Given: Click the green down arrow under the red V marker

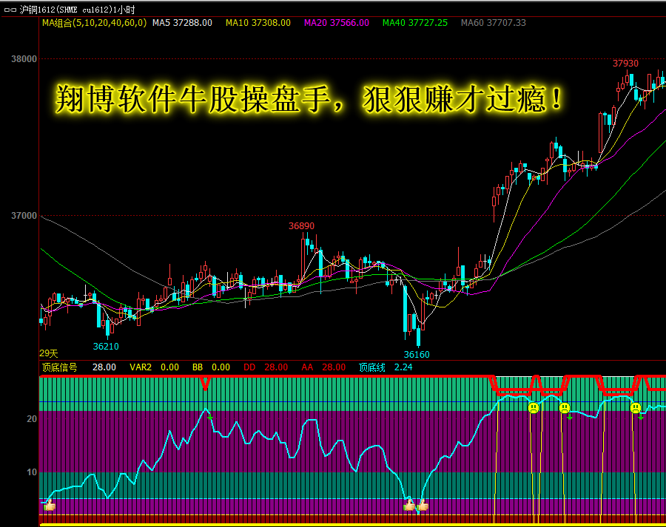Looking at the screenshot, I should (210, 418).
